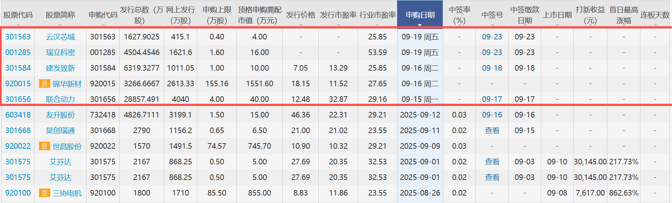This screenshot has width=672, height=203.
Task: Select 发行市盈率 cell 32.87
Action: point(338,99)
